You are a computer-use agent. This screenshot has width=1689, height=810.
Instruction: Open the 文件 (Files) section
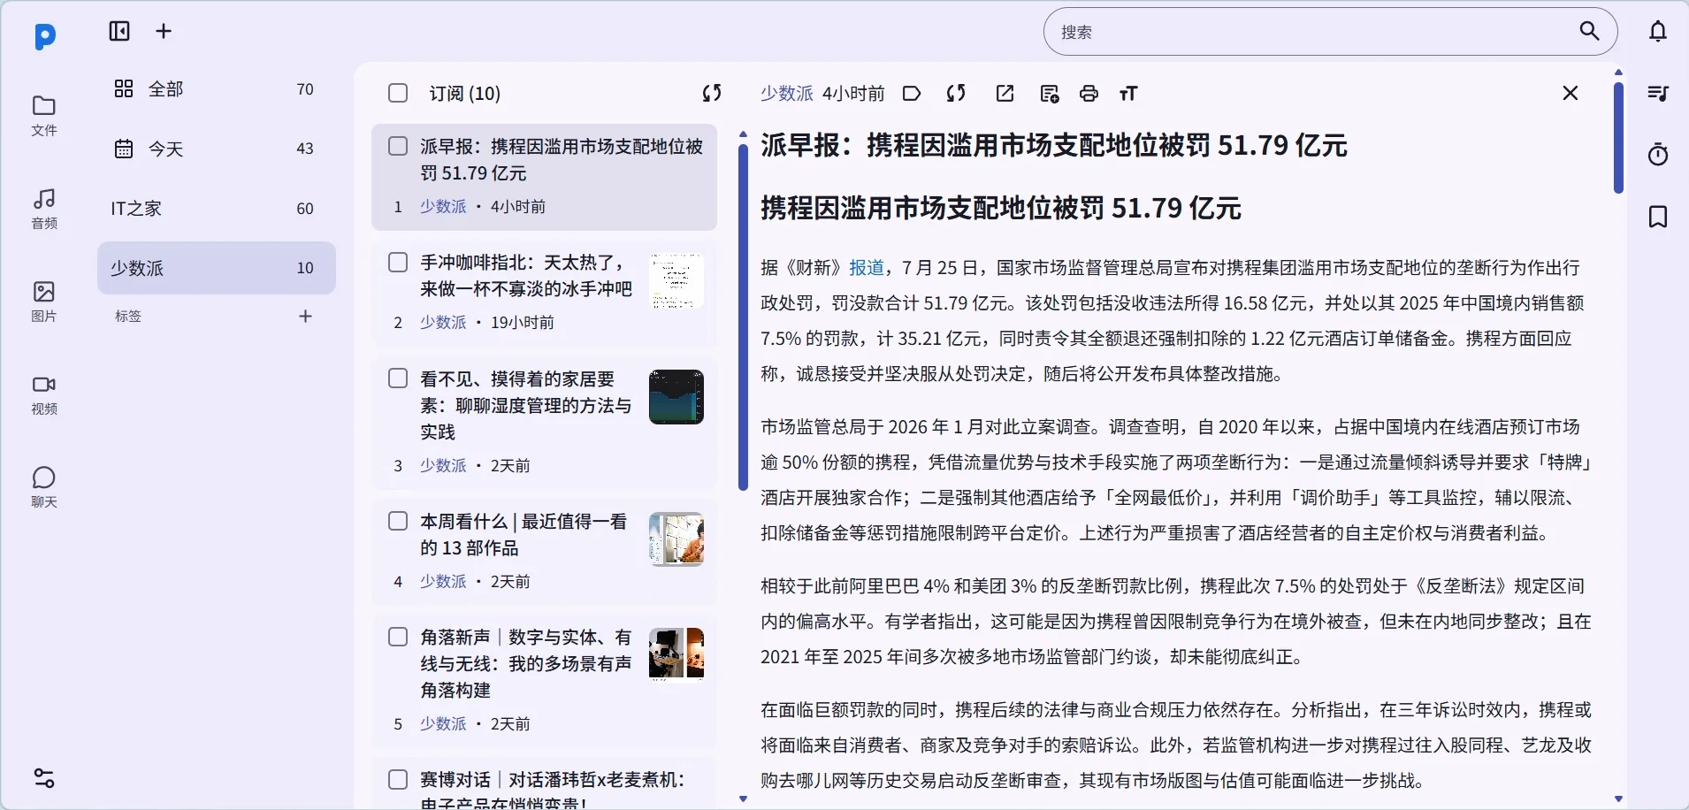point(44,116)
